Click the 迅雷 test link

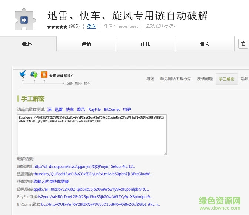coord(59,110)
